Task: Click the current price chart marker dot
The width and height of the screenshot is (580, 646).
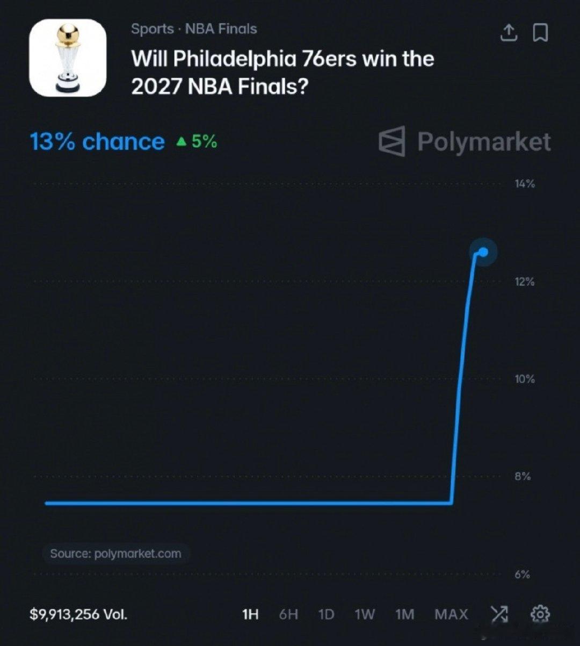Action: pos(483,252)
